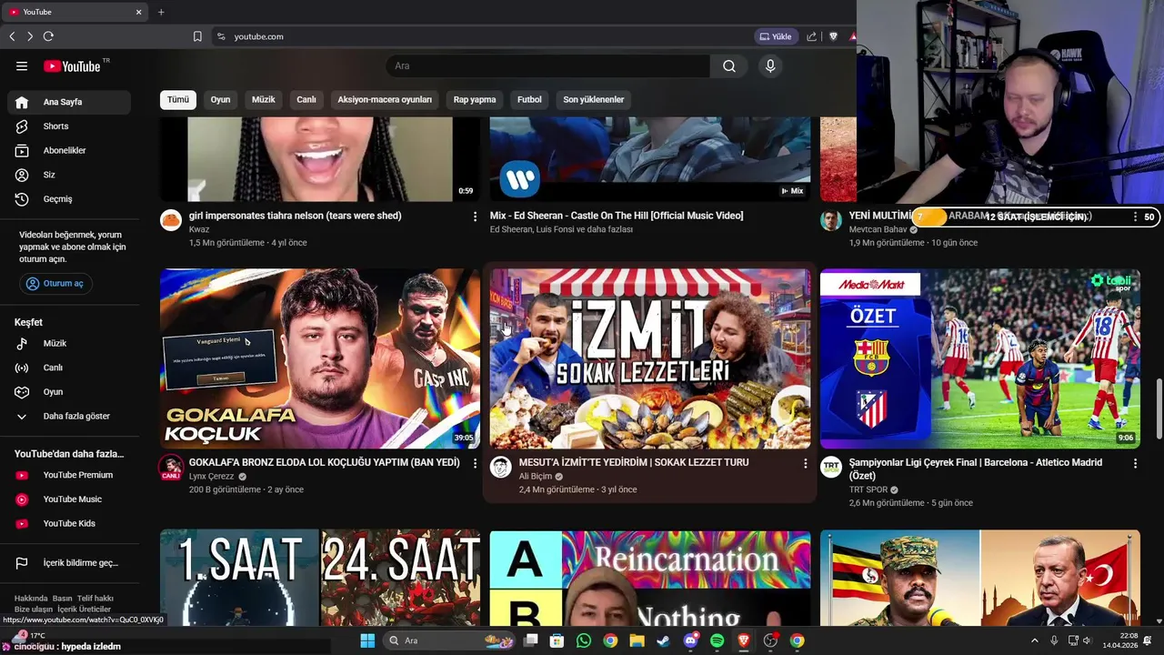Open the Siz section in the sidebar
Image resolution: width=1164 pixels, height=655 pixels.
click(69, 175)
